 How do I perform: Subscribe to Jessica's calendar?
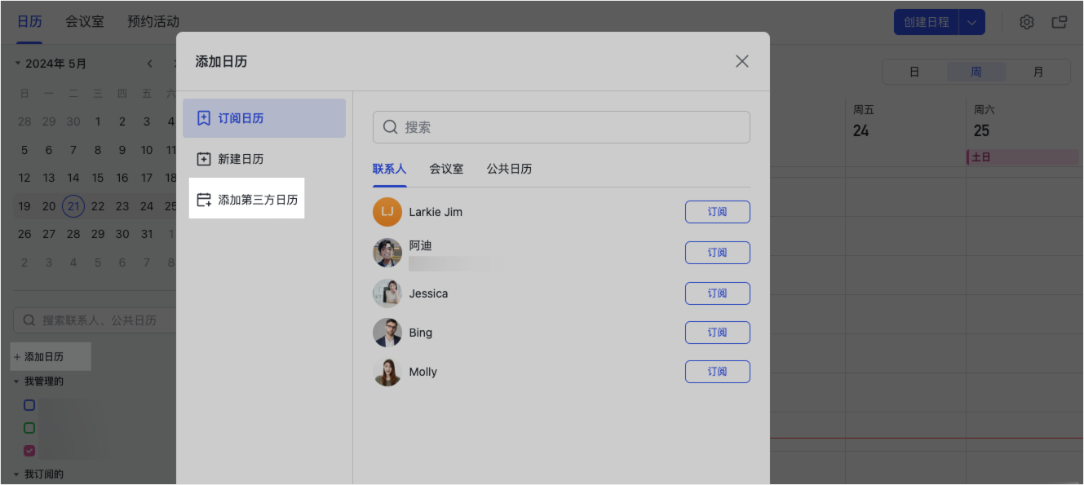coord(717,293)
